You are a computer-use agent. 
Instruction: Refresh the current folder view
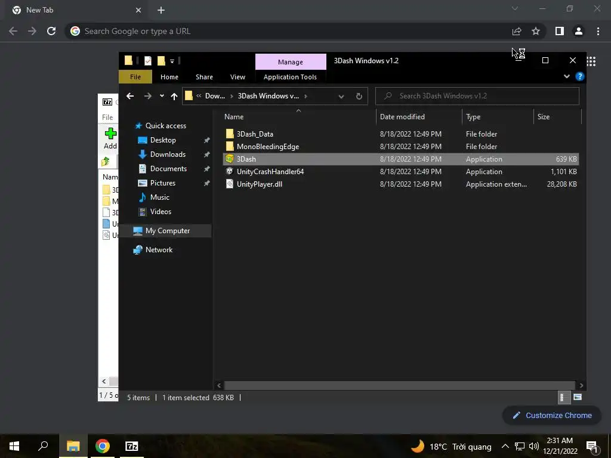pos(359,96)
